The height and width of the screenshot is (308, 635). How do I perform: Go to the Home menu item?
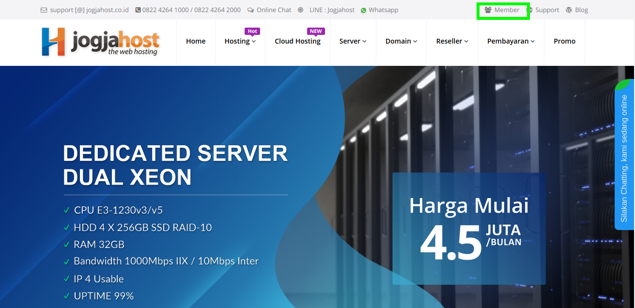point(196,42)
